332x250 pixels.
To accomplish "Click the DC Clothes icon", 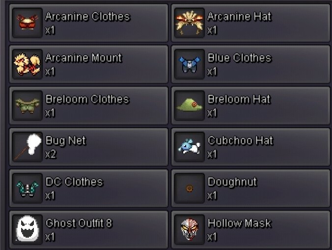I will tap(28, 188).
